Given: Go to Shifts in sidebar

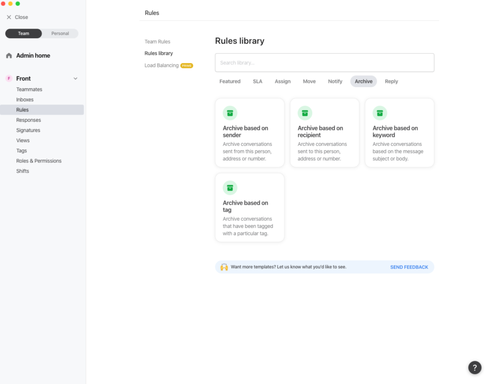Looking at the screenshot, I should tap(23, 171).
